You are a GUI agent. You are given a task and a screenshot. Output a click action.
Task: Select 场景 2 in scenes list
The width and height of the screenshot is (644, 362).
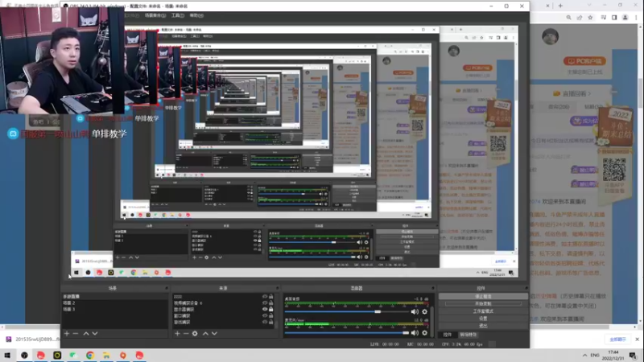(x=114, y=303)
